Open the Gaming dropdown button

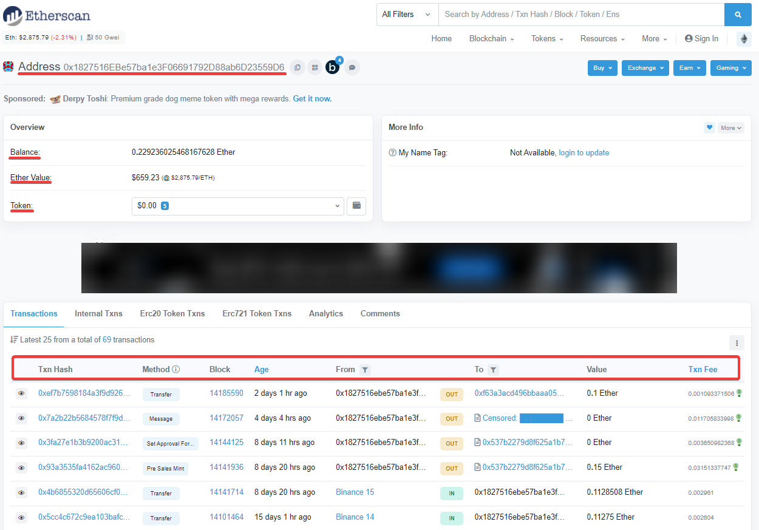[x=730, y=68]
